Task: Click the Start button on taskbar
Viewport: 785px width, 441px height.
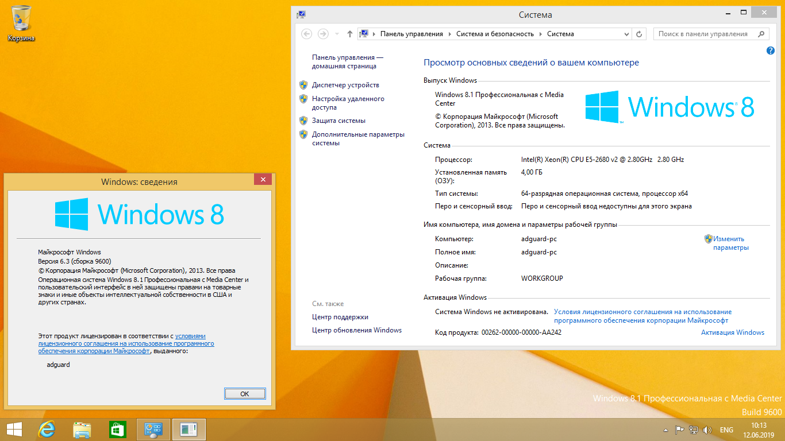Action: click(14, 430)
